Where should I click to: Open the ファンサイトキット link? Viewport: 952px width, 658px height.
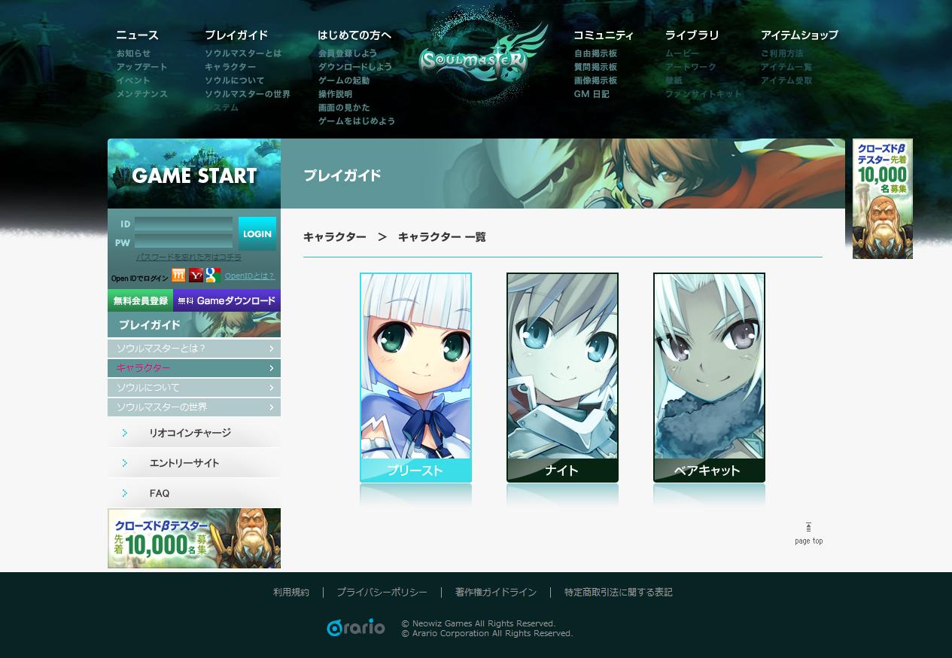click(x=703, y=94)
